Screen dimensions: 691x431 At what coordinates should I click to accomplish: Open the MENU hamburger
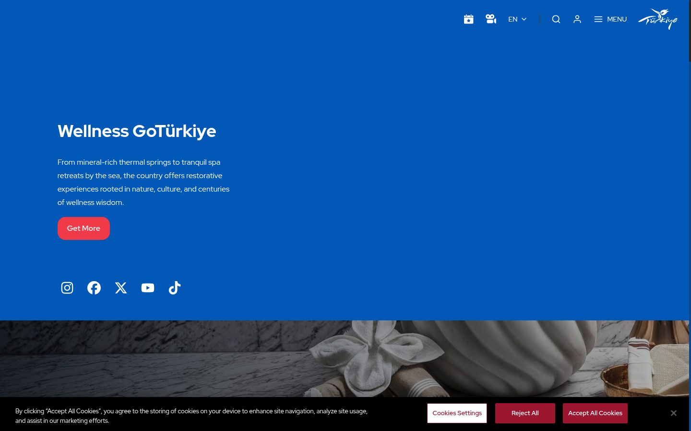[610, 19]
